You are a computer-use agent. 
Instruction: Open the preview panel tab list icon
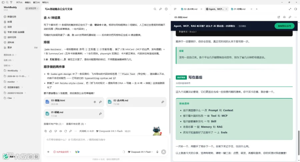175,9
